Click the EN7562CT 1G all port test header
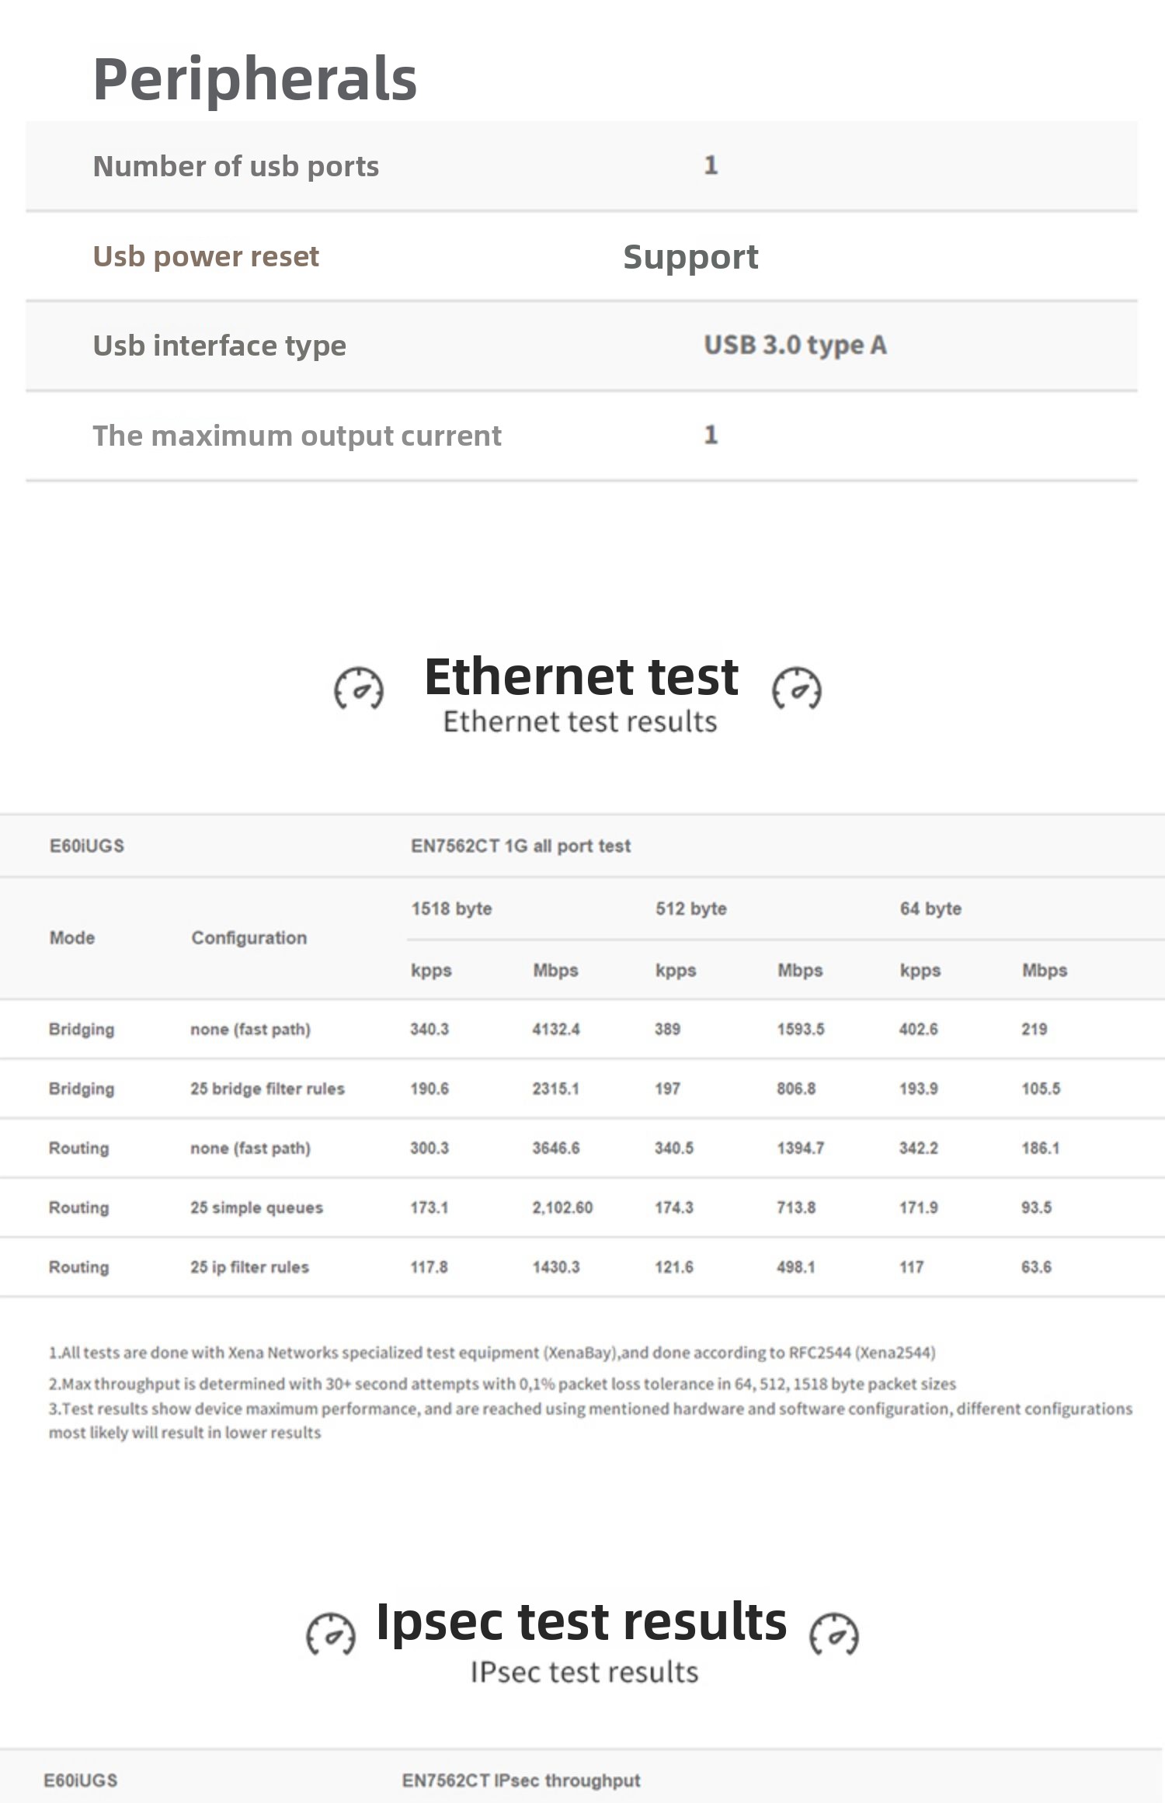Image resolution: width=1165 pixels, height=1803 pixels. [520, 846]
